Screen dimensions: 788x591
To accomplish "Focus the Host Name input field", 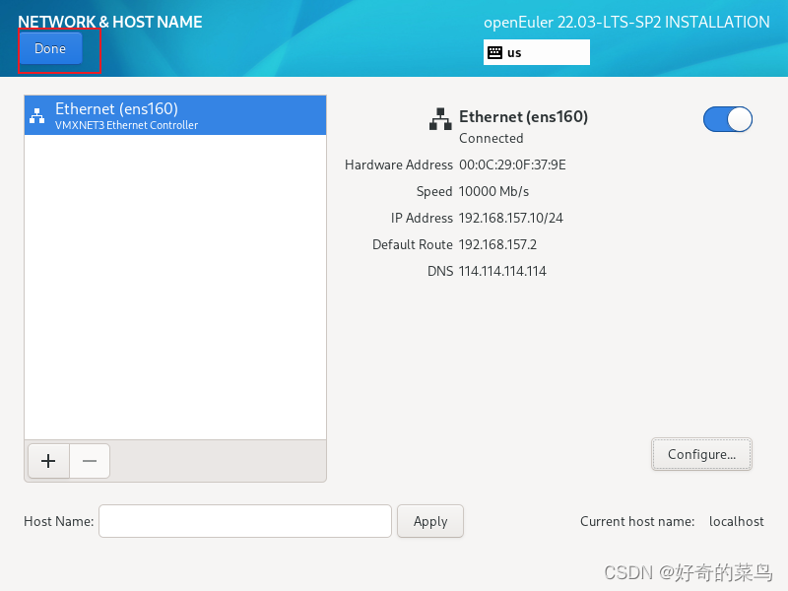I will 245,521.
